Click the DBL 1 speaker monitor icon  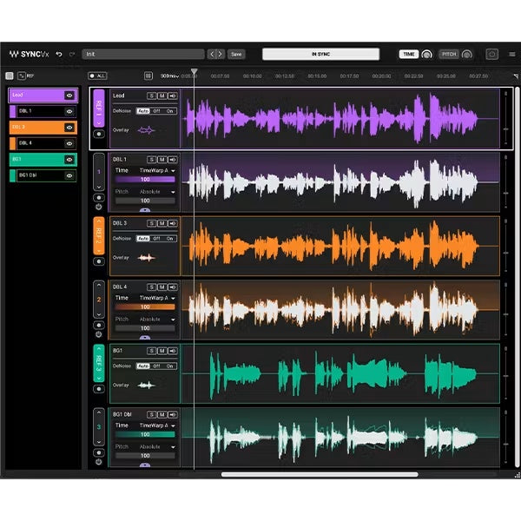tap(173, 160)
